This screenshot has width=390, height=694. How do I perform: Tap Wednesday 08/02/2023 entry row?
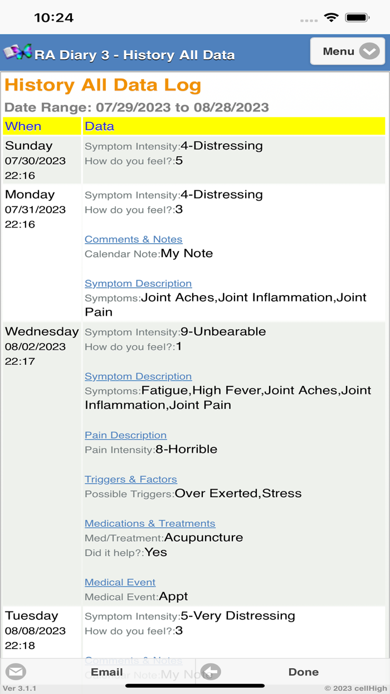tap(41, 346)
